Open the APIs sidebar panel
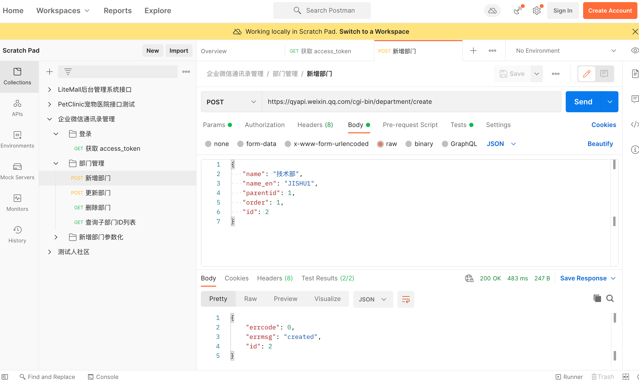The width and height of the screenshot is (639, 380). coord(17,108)
